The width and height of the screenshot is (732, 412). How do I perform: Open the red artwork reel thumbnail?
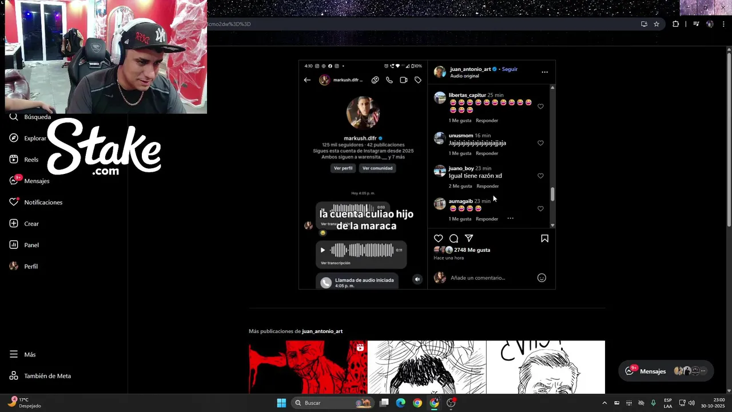(x=308, y=367)
